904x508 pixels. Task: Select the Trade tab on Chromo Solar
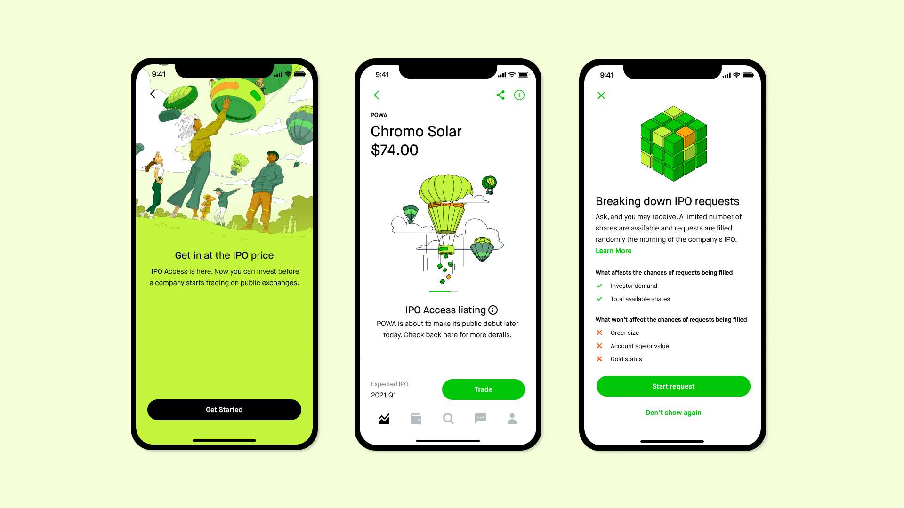(483, 389)
